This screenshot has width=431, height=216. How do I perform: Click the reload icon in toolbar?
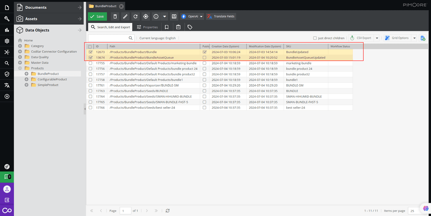point(135,16)
